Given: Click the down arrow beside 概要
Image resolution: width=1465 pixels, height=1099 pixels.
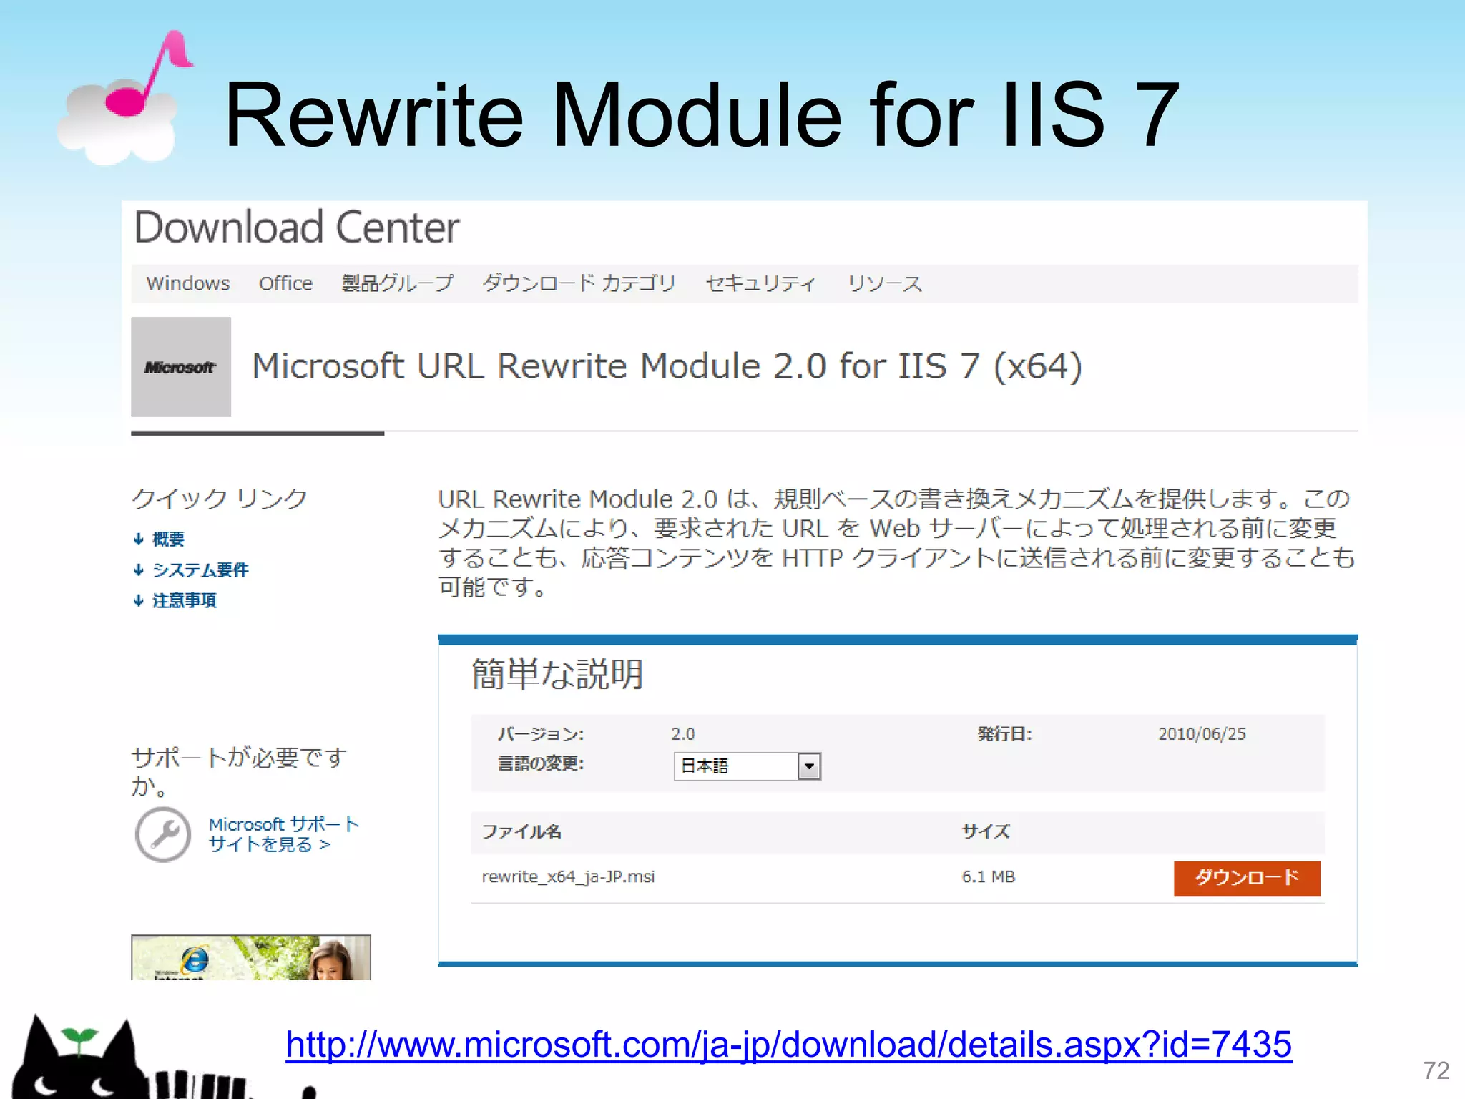Looking at the screenshot, I should (x=139, y=539).
